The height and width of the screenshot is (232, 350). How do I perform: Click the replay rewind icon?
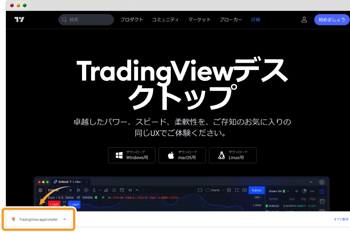click(x=130, y=190)
